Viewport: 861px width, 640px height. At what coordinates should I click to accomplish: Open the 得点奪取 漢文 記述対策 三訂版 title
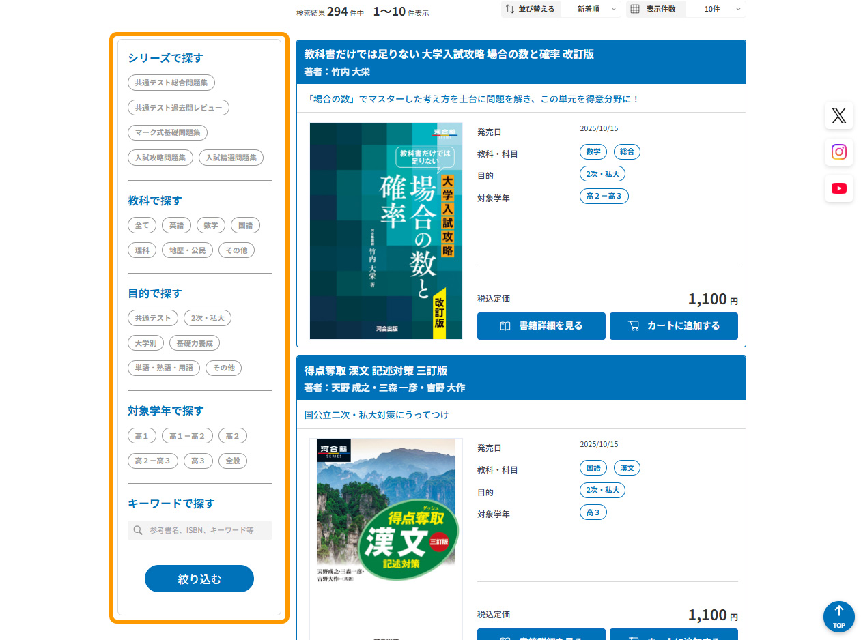click(x=376, y=370)
